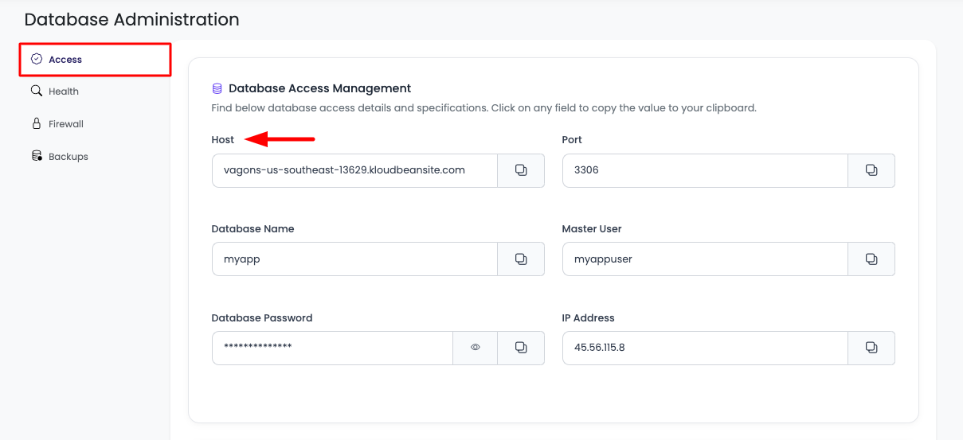The width and height of the screenshot is (963, 440).
Task: Click the Firewall lock icon
Action: click(37, 124)
